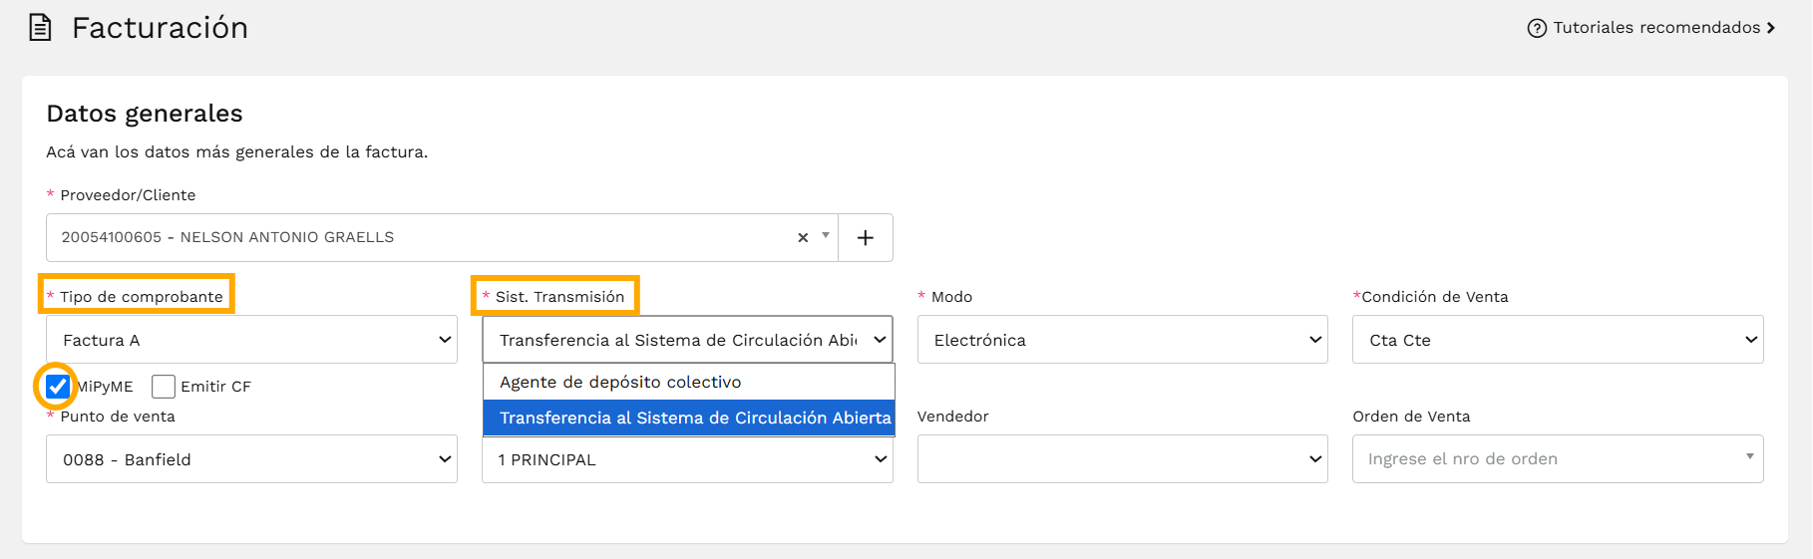Click the help question mark icon
Screen dimensions: 1813x559
click(1537, 28)
